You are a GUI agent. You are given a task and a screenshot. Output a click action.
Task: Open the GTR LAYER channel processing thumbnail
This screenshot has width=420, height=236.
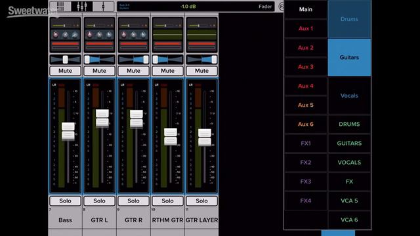click(201, 35)
